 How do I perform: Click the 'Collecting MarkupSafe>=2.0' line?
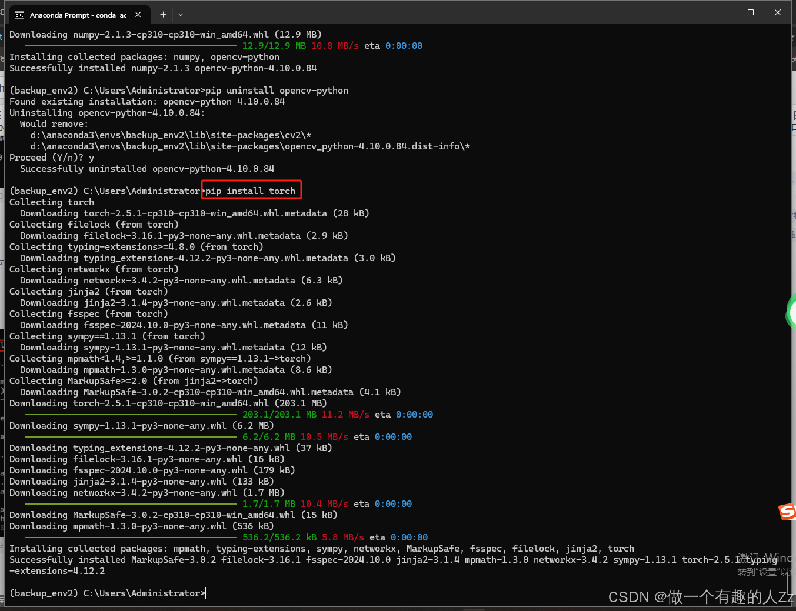[x=134, y=381]
